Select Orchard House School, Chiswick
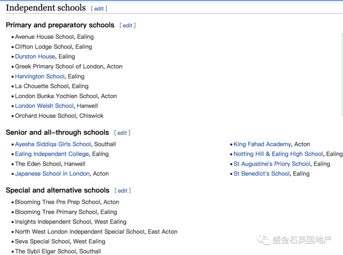The image size is (343, 255). point(59,116)
